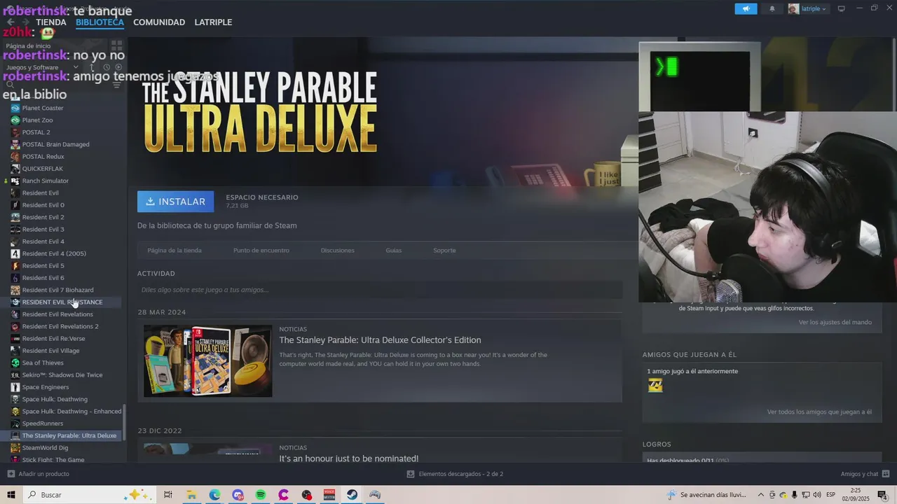Screen dimensions: 897x504
Task: Click the taskbar Buscar search box
Action: pyautogui.click(x=88, y=495)
